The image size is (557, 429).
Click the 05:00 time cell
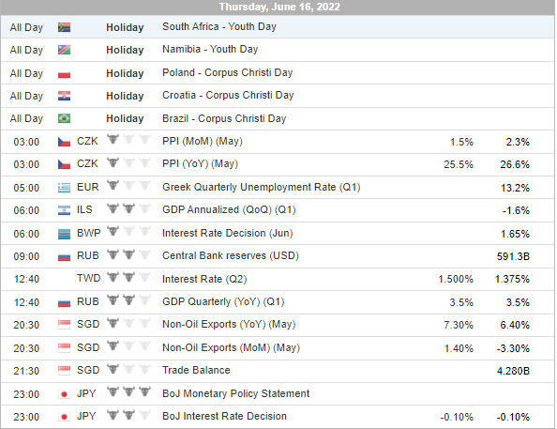[x=26, y=188]
